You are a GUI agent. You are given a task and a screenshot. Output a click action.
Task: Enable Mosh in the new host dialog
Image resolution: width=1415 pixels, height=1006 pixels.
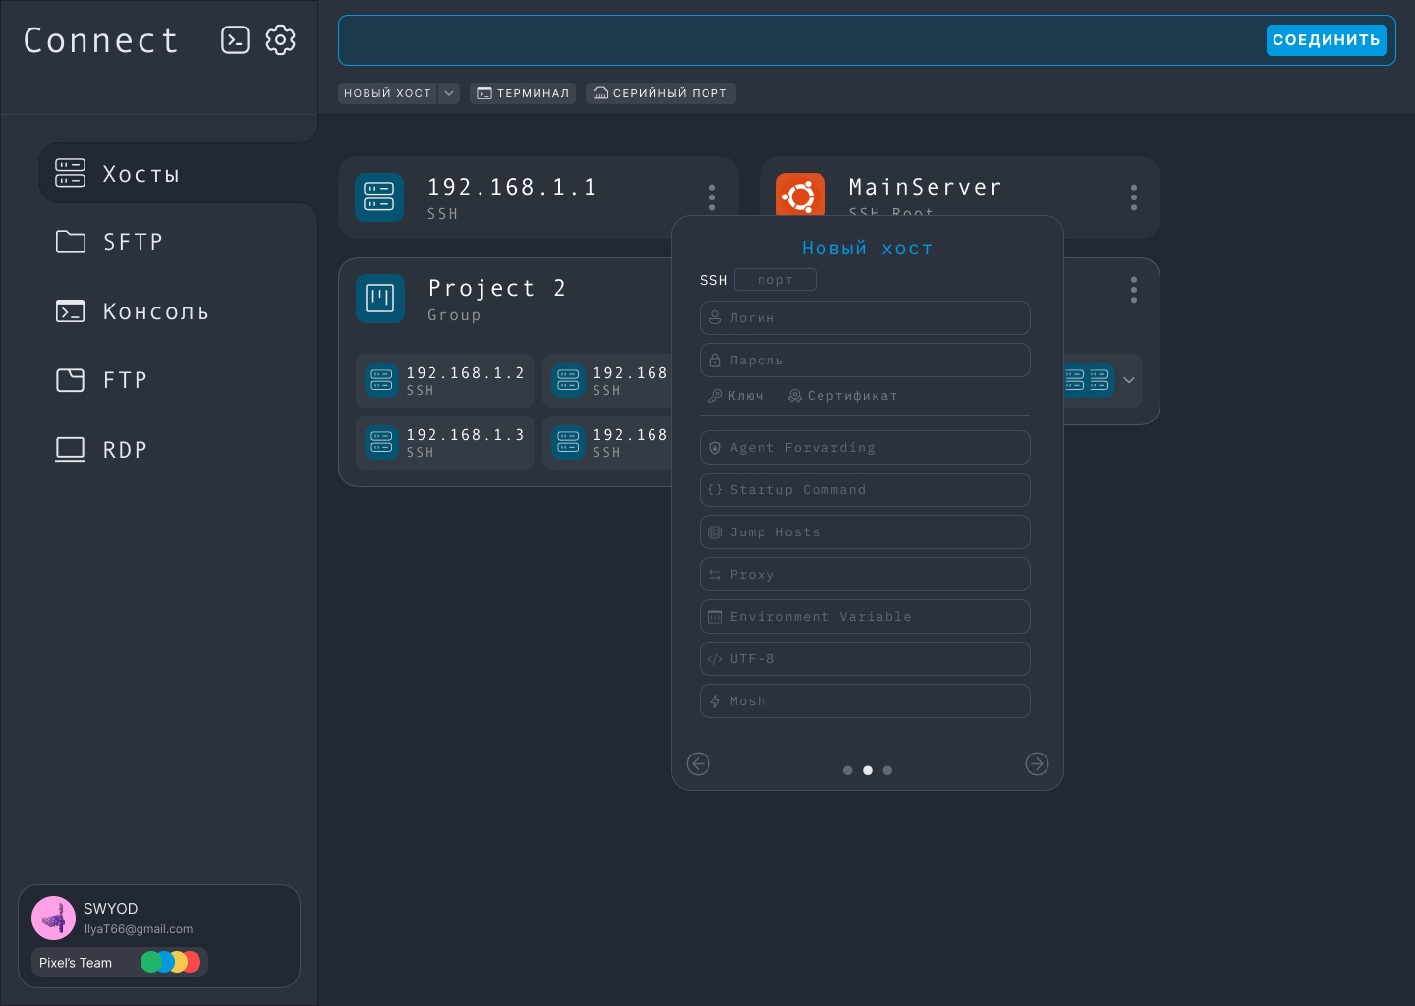tap(865, 700)
